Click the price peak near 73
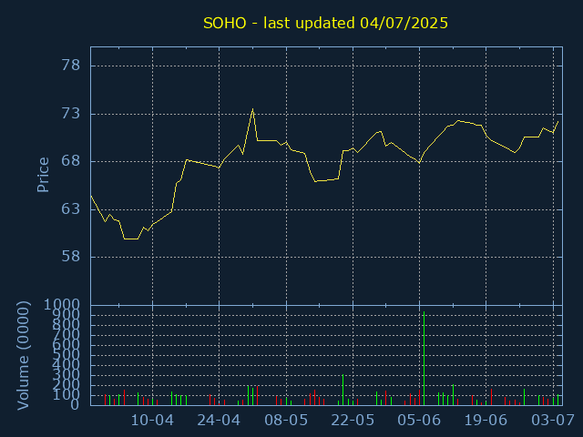This screenshot has width=583, height=437. click(x=252, y=109)
